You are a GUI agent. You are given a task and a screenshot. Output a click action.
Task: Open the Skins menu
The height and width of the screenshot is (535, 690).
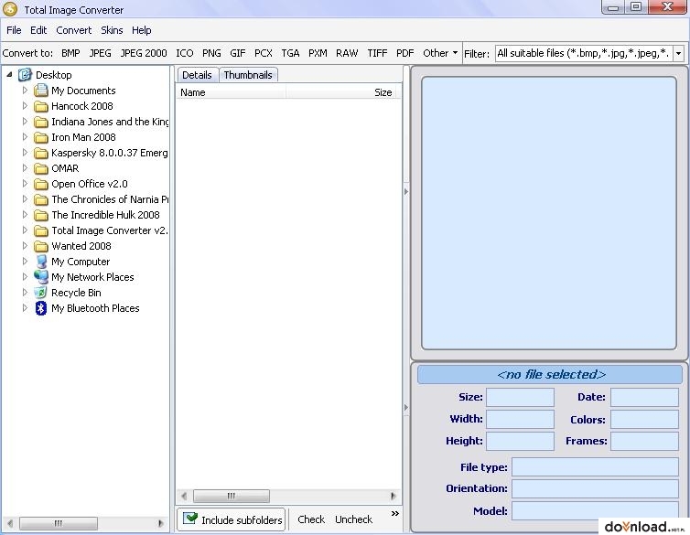112,30
